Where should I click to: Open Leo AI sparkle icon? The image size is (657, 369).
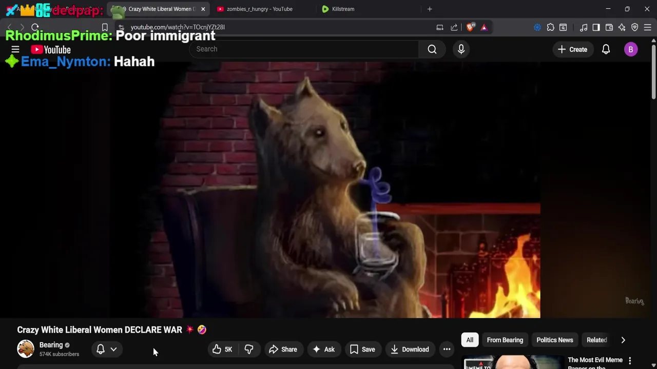point(622,27)
